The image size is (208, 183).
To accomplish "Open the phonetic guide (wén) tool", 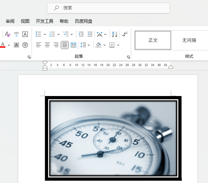I will tap(16, 34).
